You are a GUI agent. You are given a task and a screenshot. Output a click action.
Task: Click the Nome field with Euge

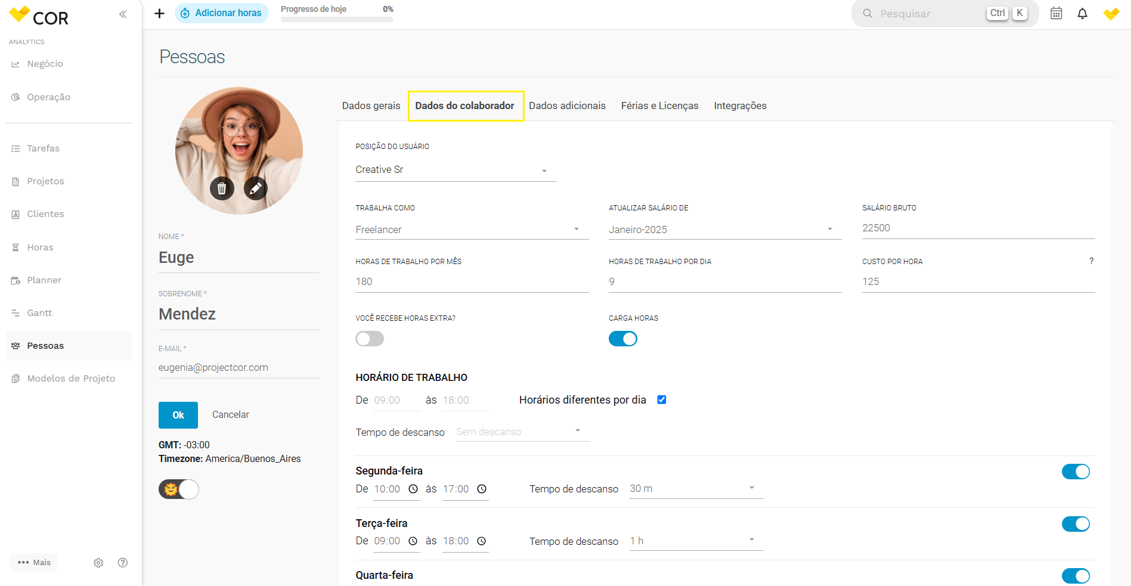(x=239, y=258)
